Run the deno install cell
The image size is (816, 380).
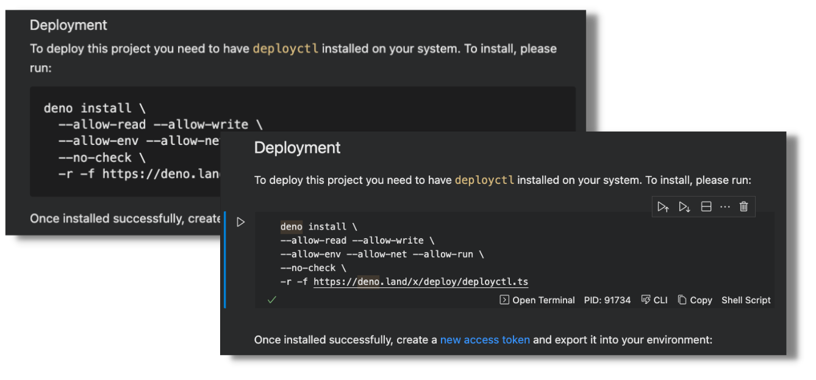241,222
